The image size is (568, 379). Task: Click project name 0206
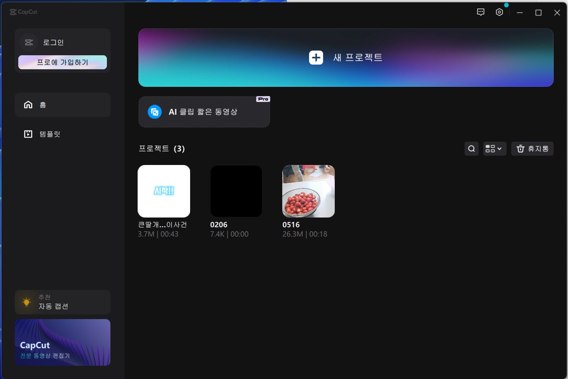point(219,225)
